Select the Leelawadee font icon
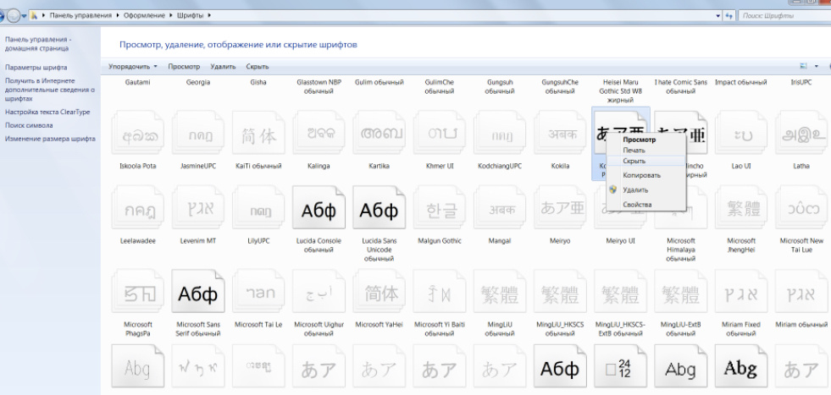The image size is (831, 395). pos(138,207)
